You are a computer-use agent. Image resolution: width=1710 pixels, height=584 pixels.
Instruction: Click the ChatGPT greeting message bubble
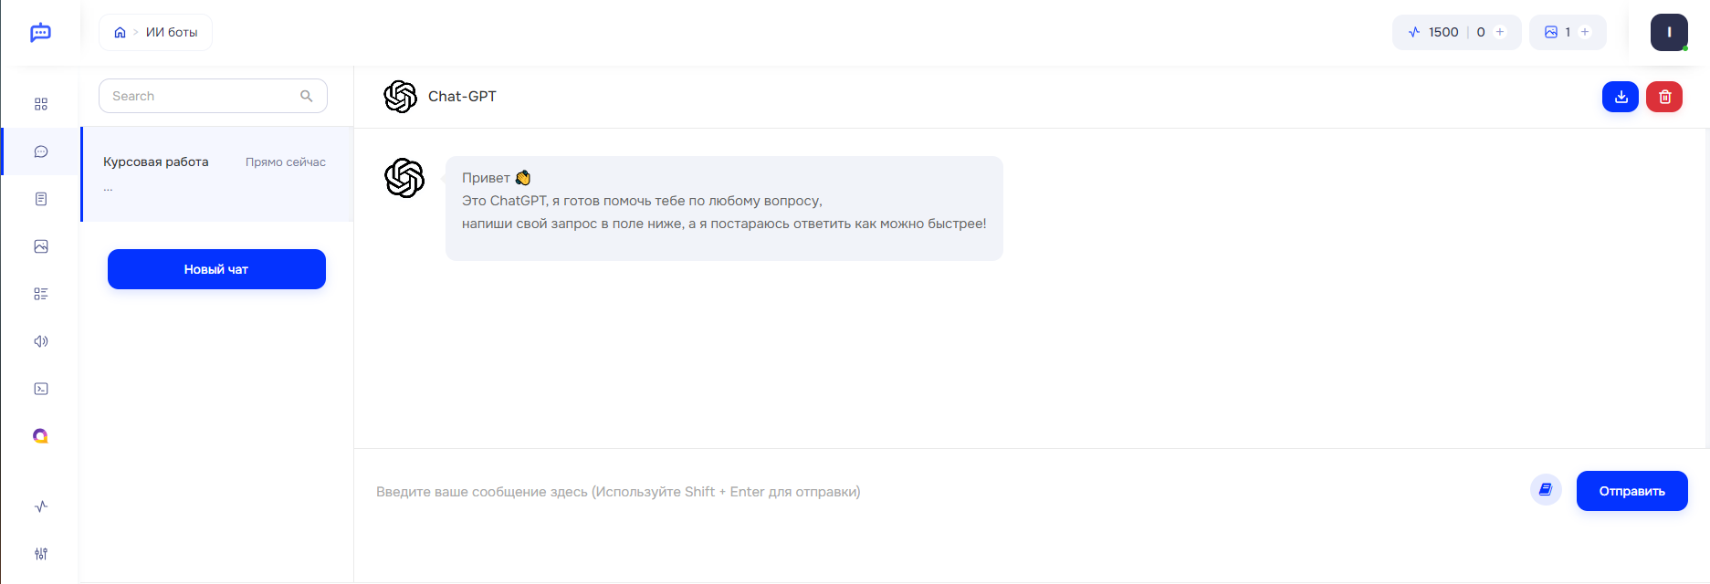[x=724, y=208]
